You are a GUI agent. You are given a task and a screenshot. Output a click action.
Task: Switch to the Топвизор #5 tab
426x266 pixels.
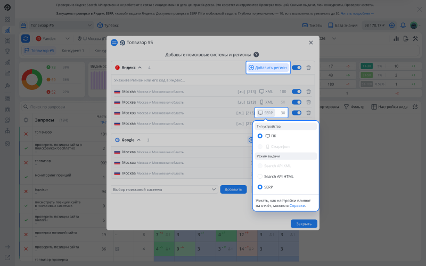(x=39, y=51)
